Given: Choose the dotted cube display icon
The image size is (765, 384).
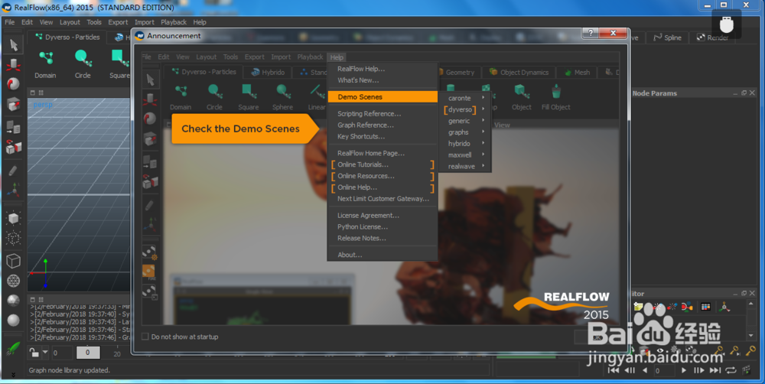Looking at the screenshot, I should (14, 238).
